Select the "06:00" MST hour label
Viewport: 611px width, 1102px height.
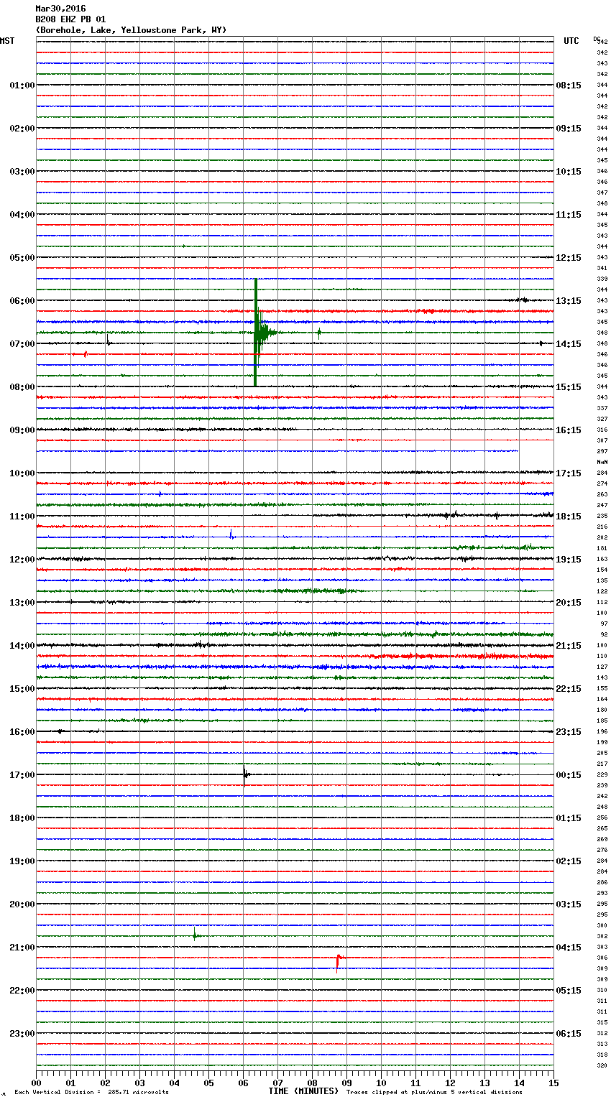pyautogui.click(x=22, y=301)
